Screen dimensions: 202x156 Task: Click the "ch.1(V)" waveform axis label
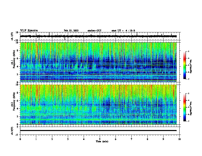coord(12,36)
